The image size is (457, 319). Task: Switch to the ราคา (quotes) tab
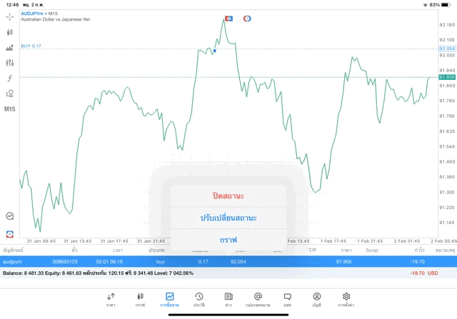111,299
